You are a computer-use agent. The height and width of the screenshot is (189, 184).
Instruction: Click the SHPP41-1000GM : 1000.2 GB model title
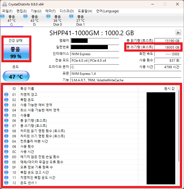point(91,33)
